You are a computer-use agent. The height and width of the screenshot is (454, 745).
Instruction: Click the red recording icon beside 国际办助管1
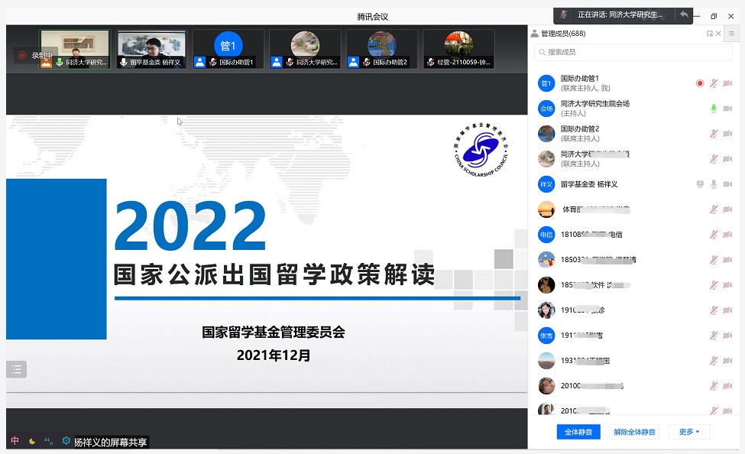click(699, 83)
